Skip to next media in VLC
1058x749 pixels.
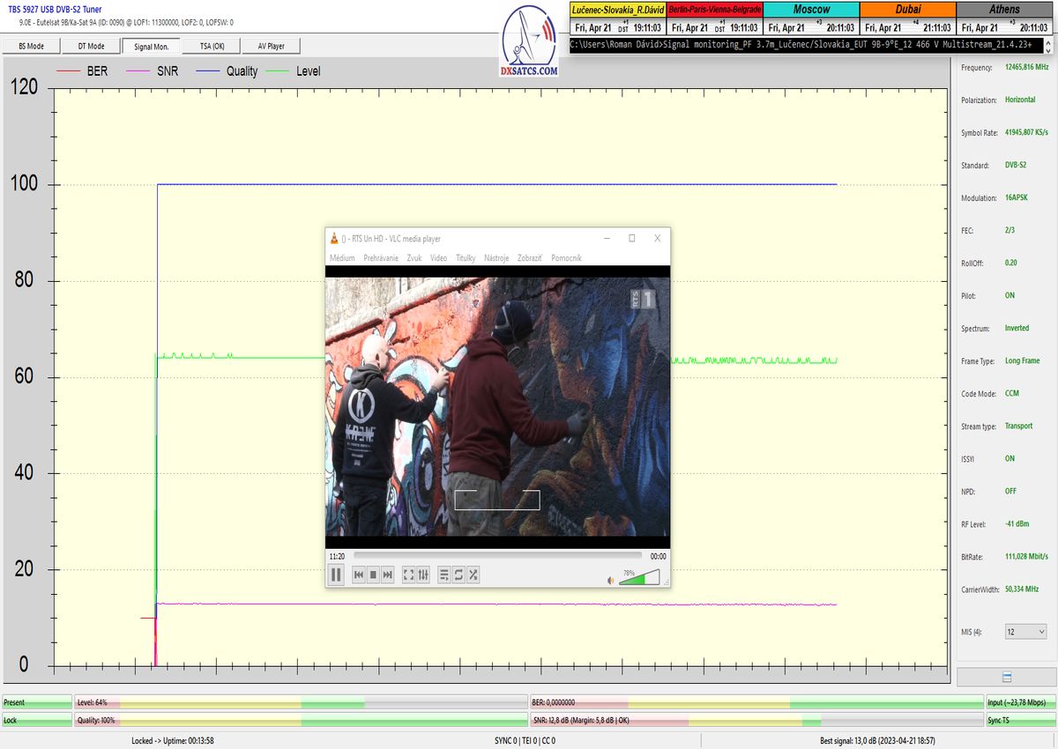[387, 575]
